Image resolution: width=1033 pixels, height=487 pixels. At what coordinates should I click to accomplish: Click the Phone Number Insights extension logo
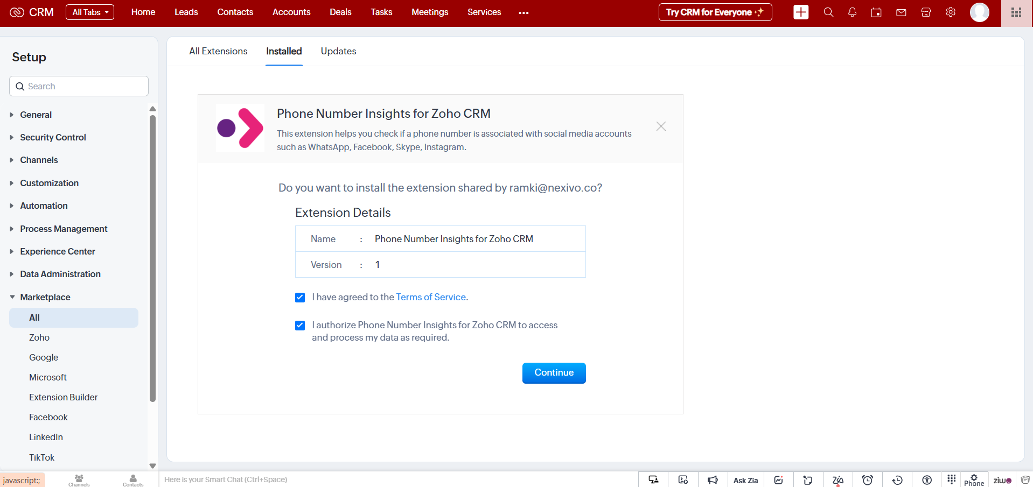pyautogui.click(x=240, y=128)
